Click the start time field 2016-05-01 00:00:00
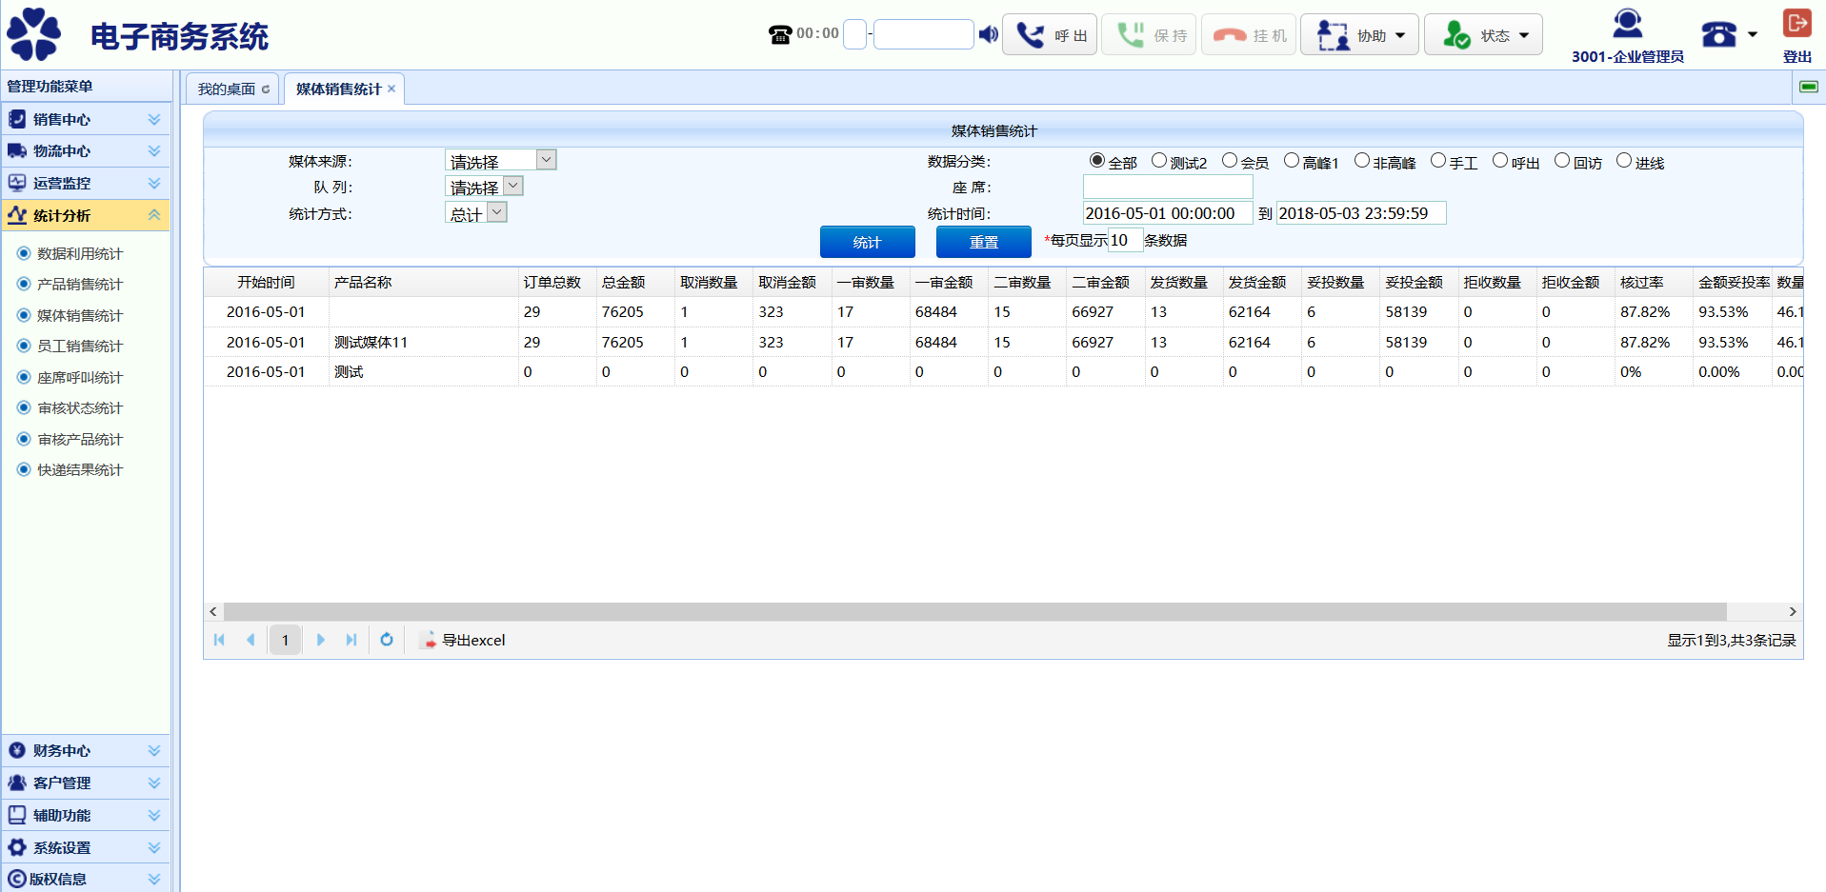 [1168, 213]
